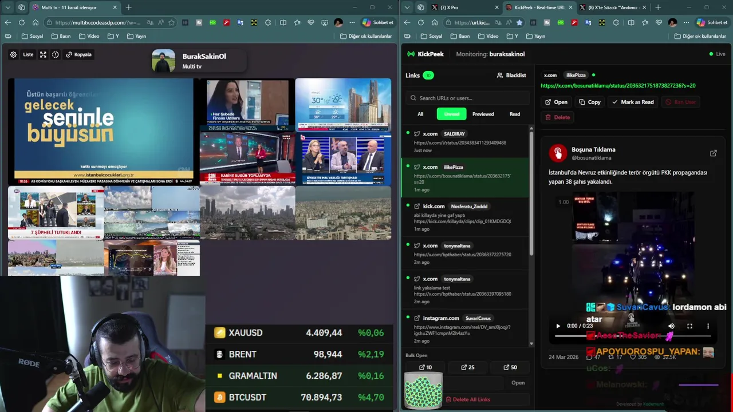Screen dimensions: 733x412
Task: Open Sosyal bookmarks folder in right browser
Action: [x=431, y=36]
